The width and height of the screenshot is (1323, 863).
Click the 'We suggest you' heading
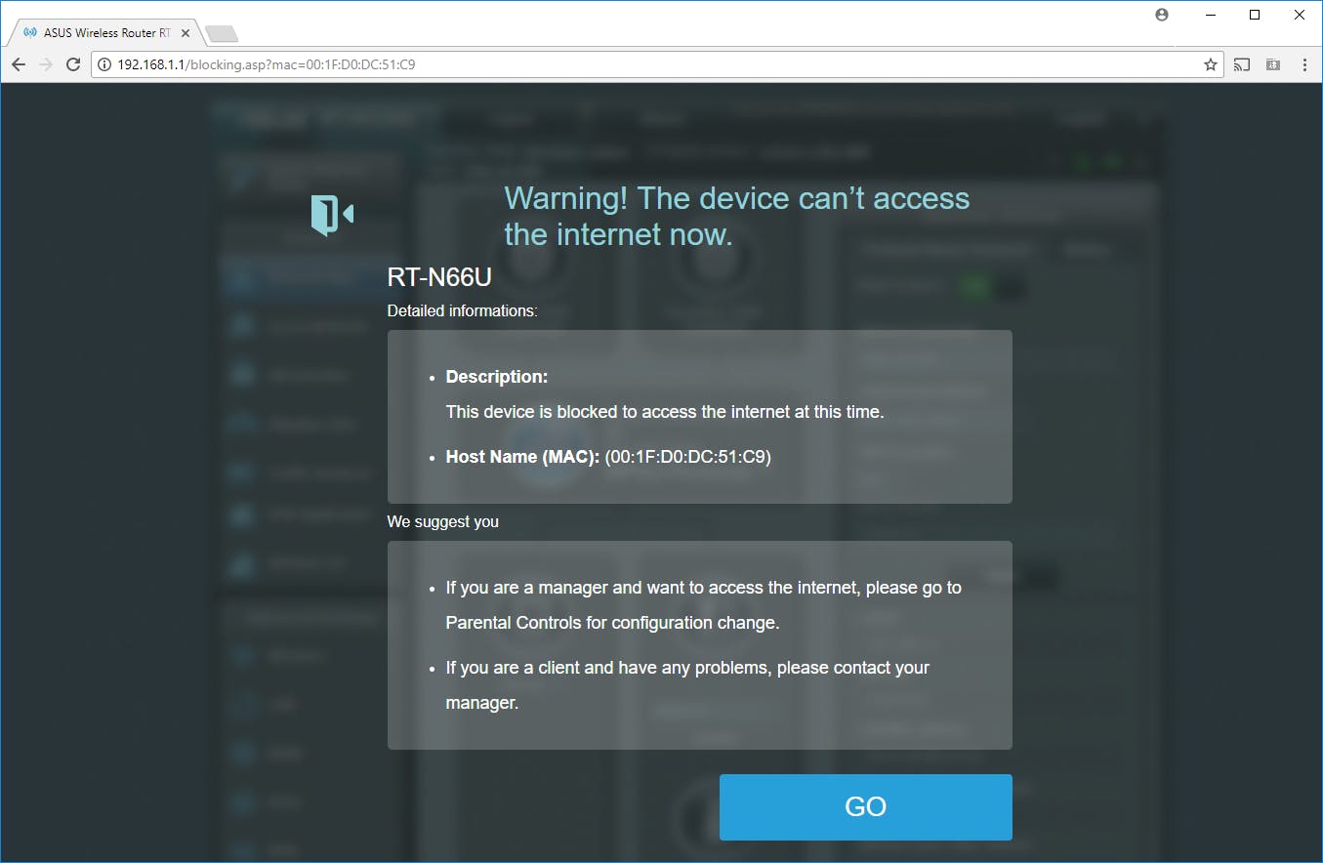443,521
